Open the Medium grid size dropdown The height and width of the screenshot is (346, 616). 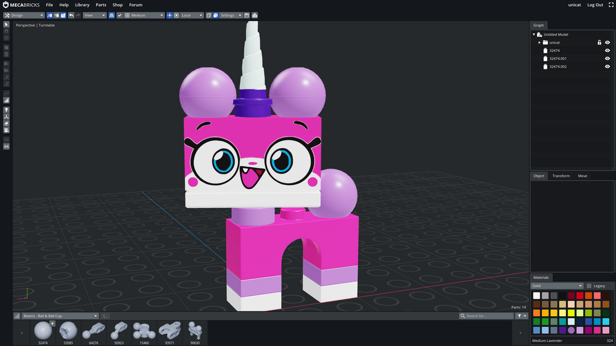point(144,15)
